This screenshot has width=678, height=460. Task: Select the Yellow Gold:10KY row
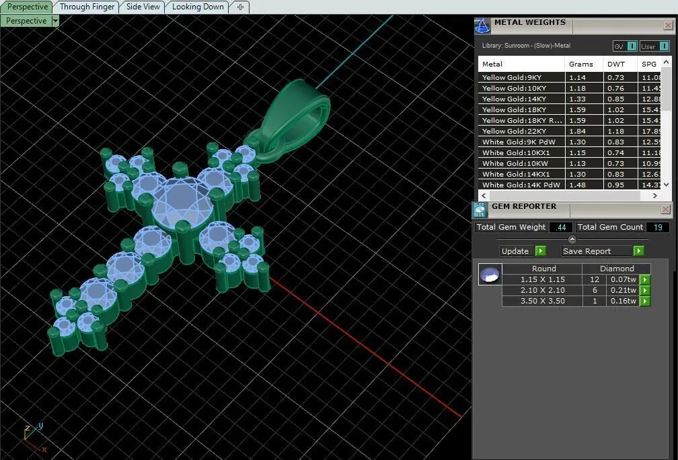(570, 88)
